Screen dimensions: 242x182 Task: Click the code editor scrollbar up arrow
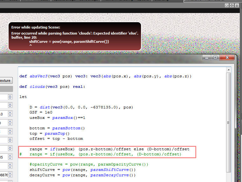coord(229,69)
